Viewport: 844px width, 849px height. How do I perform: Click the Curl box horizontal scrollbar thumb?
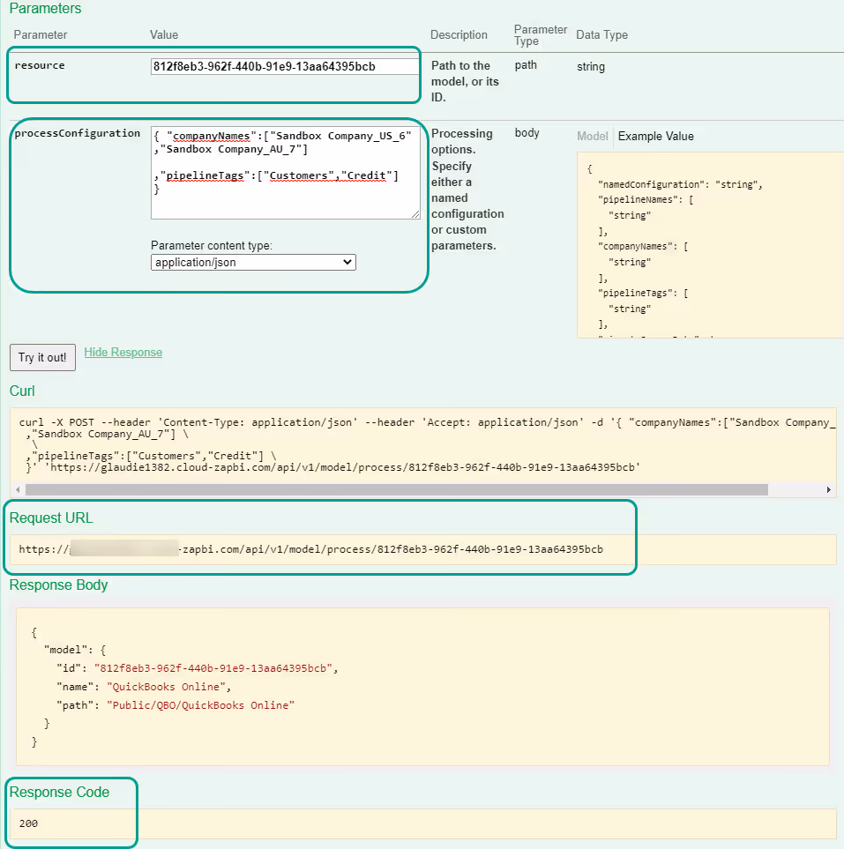397,489
